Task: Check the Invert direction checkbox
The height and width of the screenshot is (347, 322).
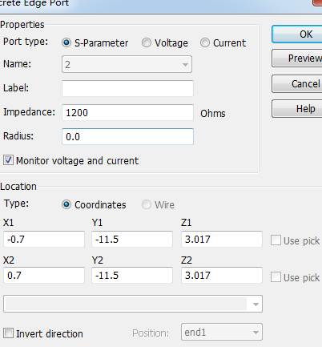Action: coord(8,333)
